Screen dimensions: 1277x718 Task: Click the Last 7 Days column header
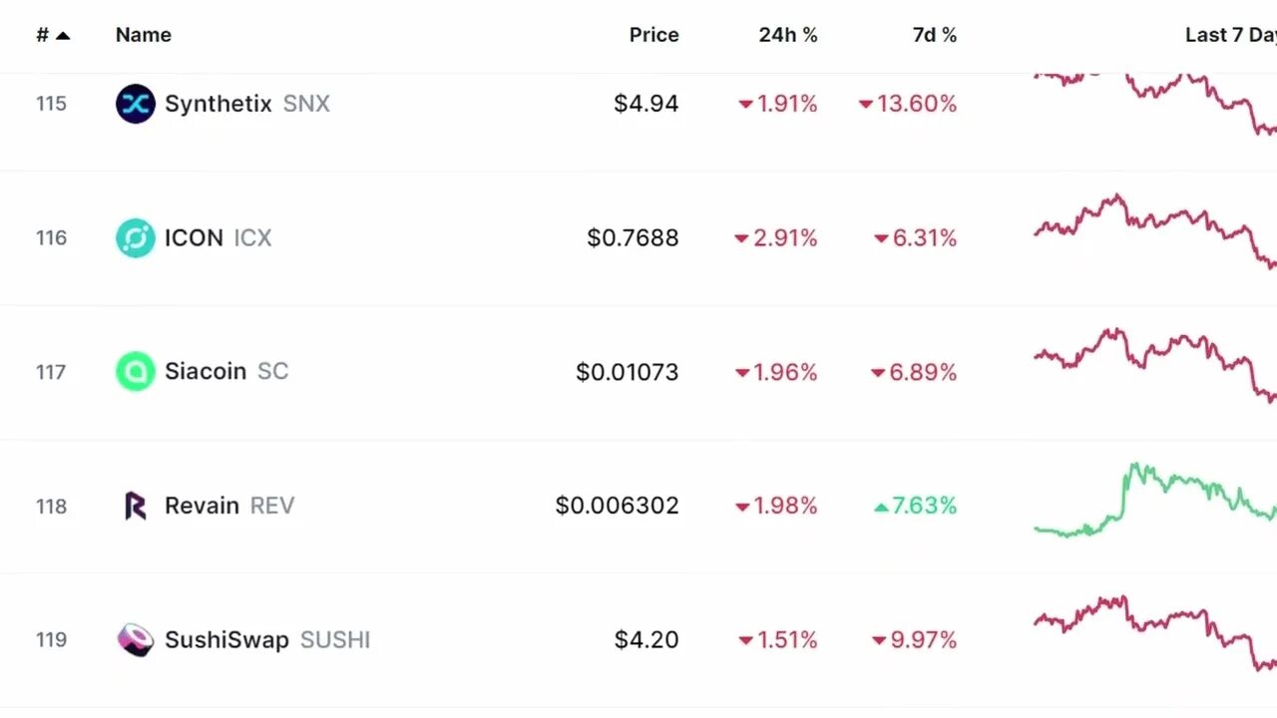(1229, 35)
